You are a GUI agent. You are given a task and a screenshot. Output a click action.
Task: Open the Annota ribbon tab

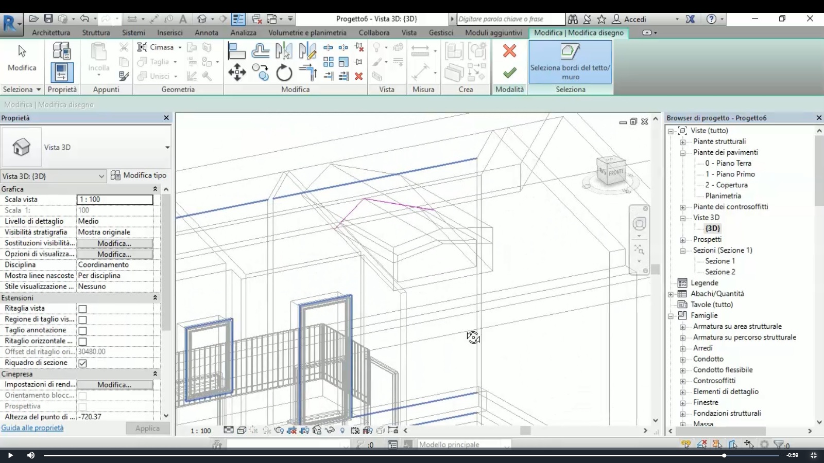click(206, 32)
